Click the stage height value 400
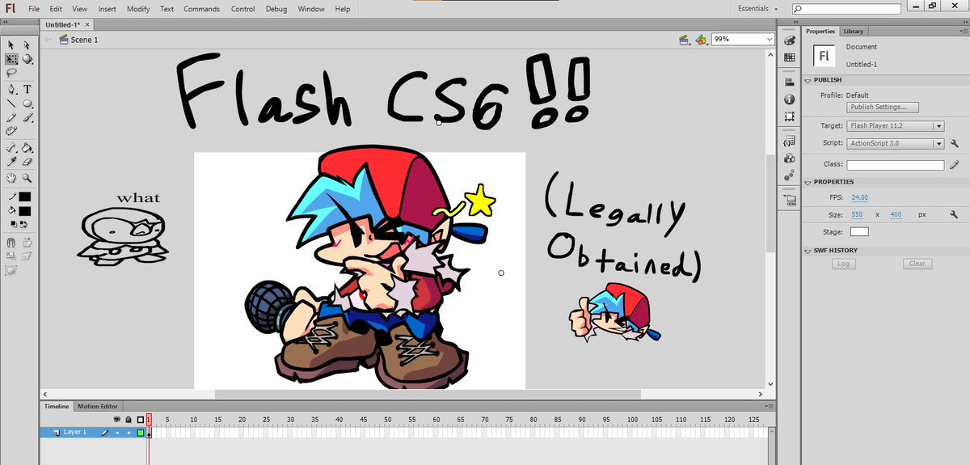The height and width of the screenshot is (465, 970). coord(896,215)
